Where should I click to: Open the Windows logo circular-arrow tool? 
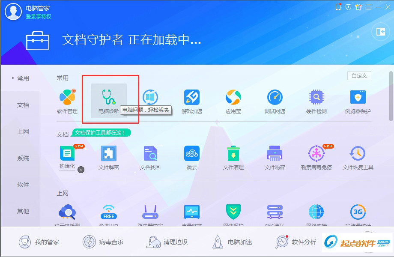tap(150, 98)
